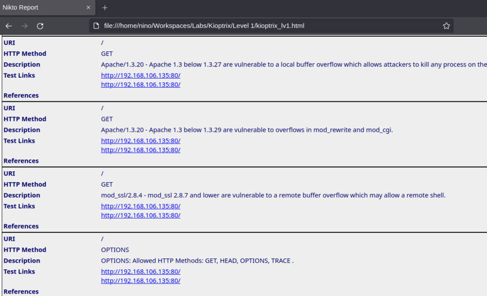Click the file icon beside the URL
Screen dimensions: 487x296
97,26
